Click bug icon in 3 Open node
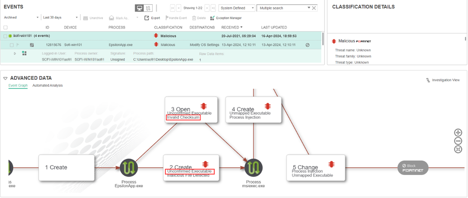 click(204, 106)
